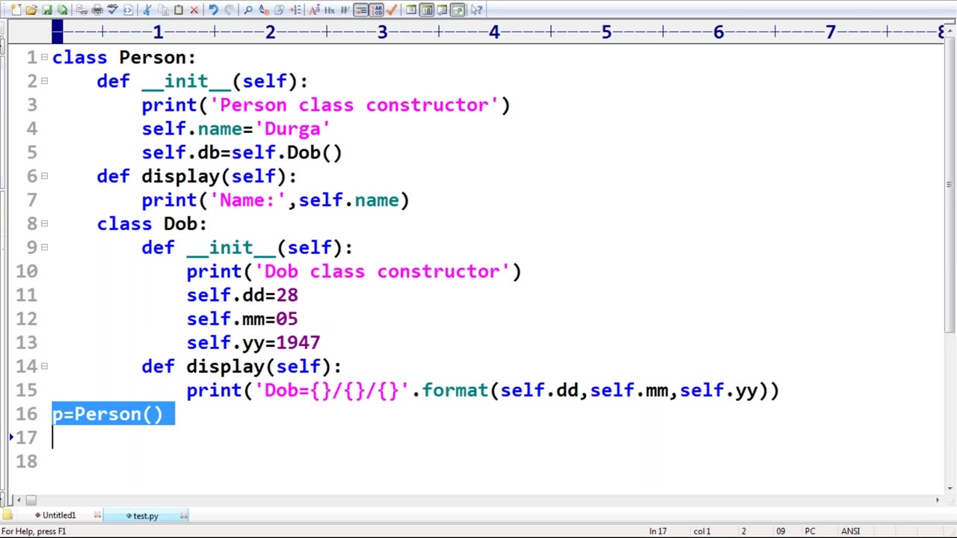Click horizontal scrollbar right arrow
The height and width of the screenshot is (538, 957).
[x=938, y=500]
